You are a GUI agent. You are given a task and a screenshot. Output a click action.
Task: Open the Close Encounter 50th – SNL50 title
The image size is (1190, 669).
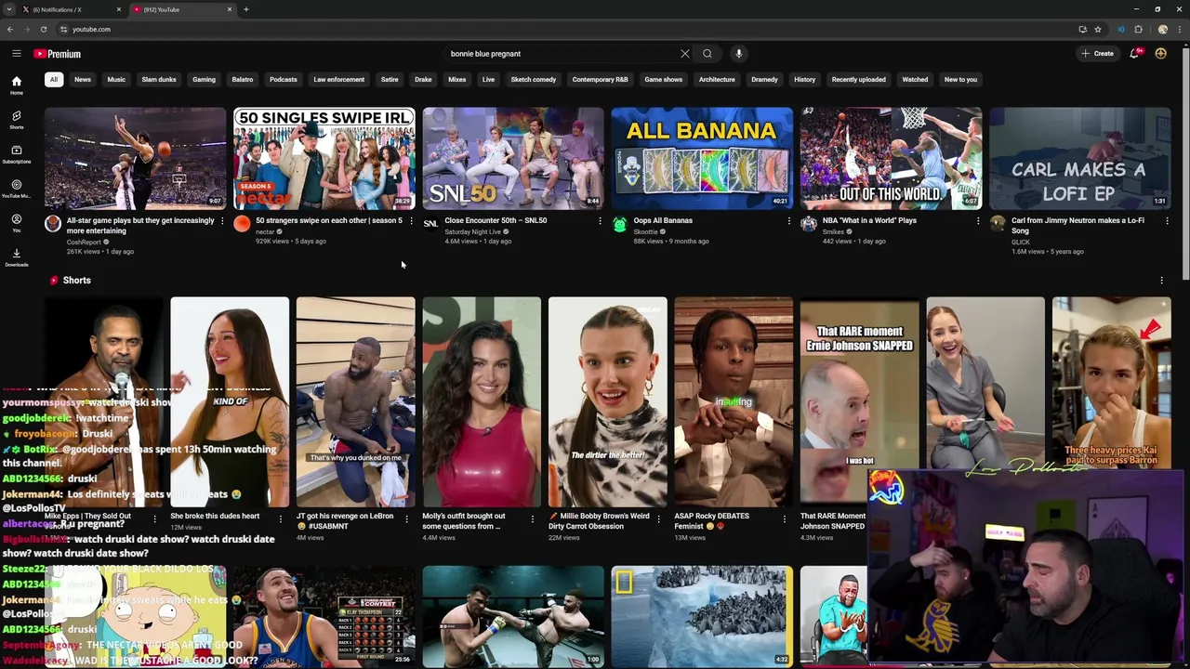tap(496, 221)
